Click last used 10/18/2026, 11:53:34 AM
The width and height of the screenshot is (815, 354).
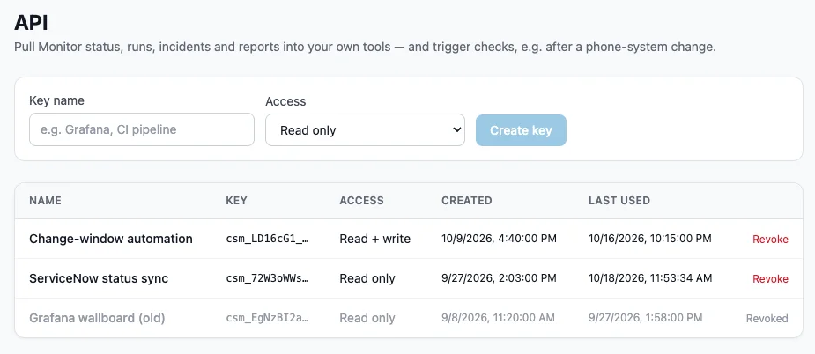tap(650, 278)
